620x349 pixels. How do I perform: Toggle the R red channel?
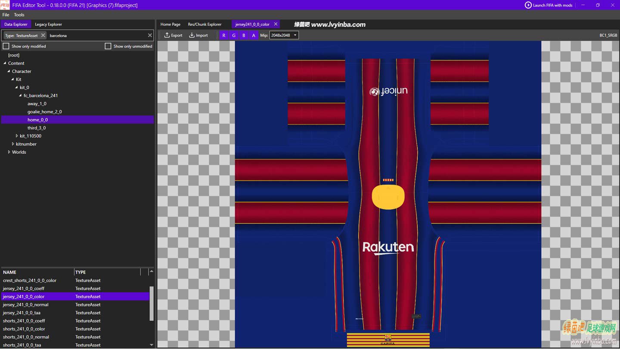(x=224, y=35)
